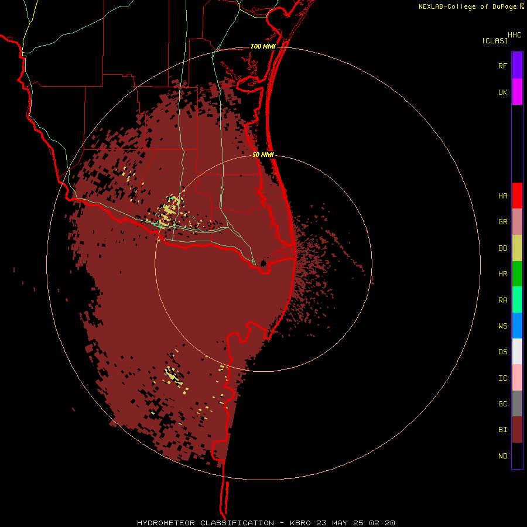
Task: Click the HR green legend swatch
Action: point(517,273)
